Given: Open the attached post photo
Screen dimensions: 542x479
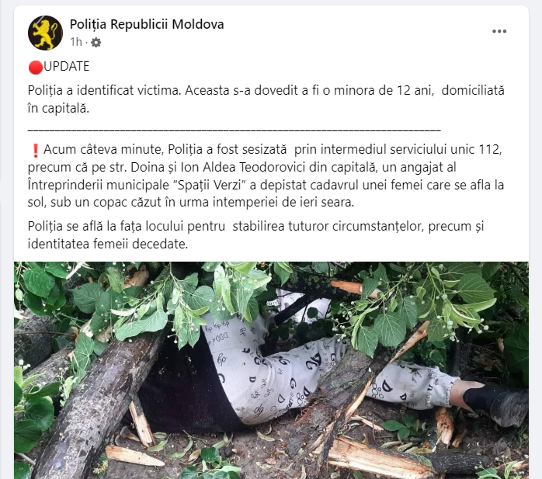Looking at the screenshot, I should pos(271,370).
